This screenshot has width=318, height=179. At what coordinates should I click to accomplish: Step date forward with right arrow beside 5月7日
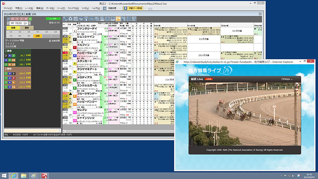tap(29, 23)
